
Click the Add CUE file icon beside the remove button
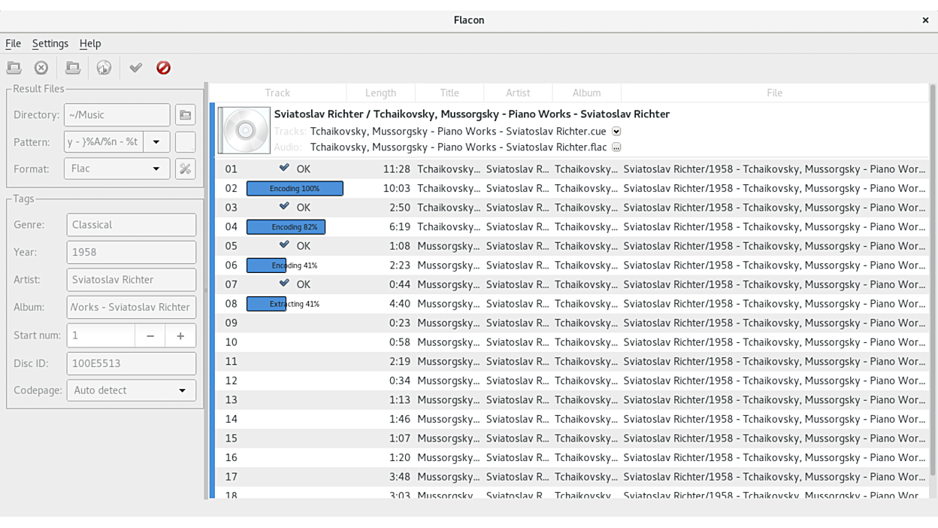14,68
